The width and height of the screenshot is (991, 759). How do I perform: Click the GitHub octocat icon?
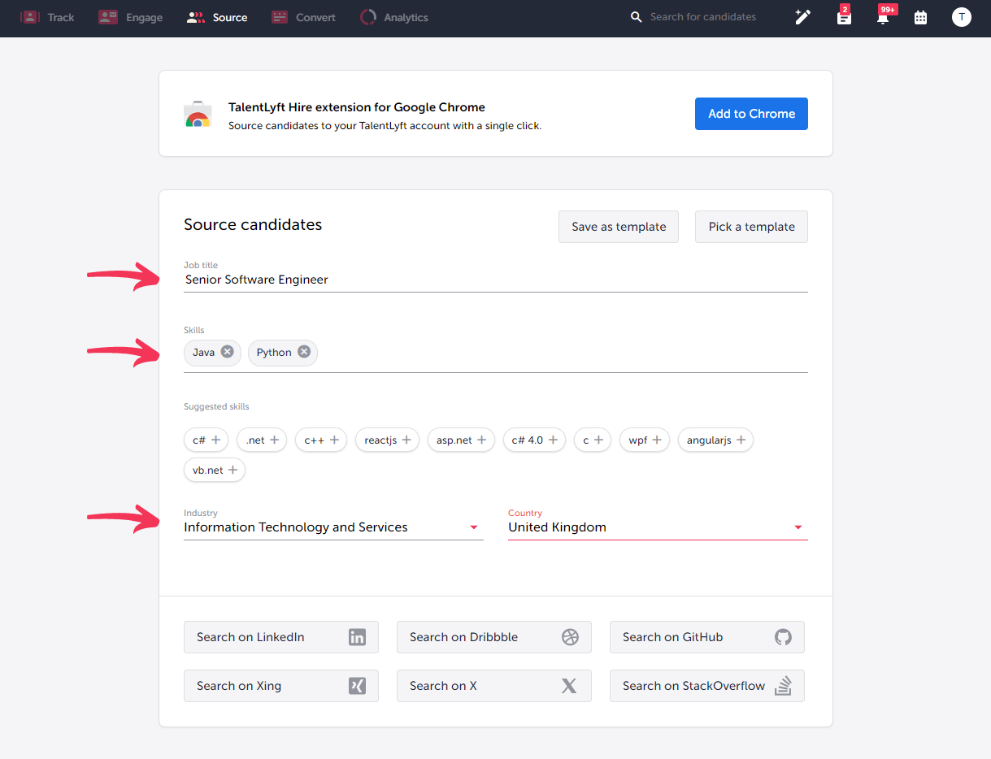point(782,637)
